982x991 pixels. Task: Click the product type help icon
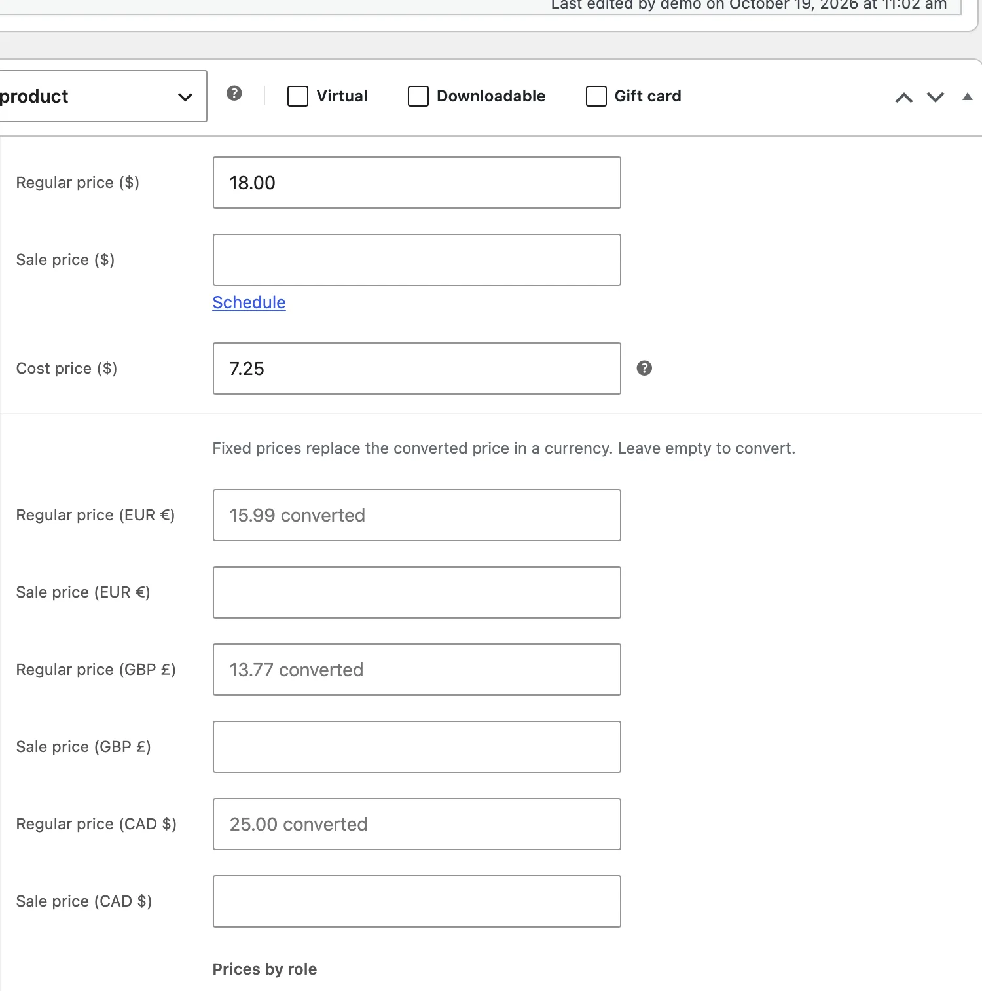(234, 94)
